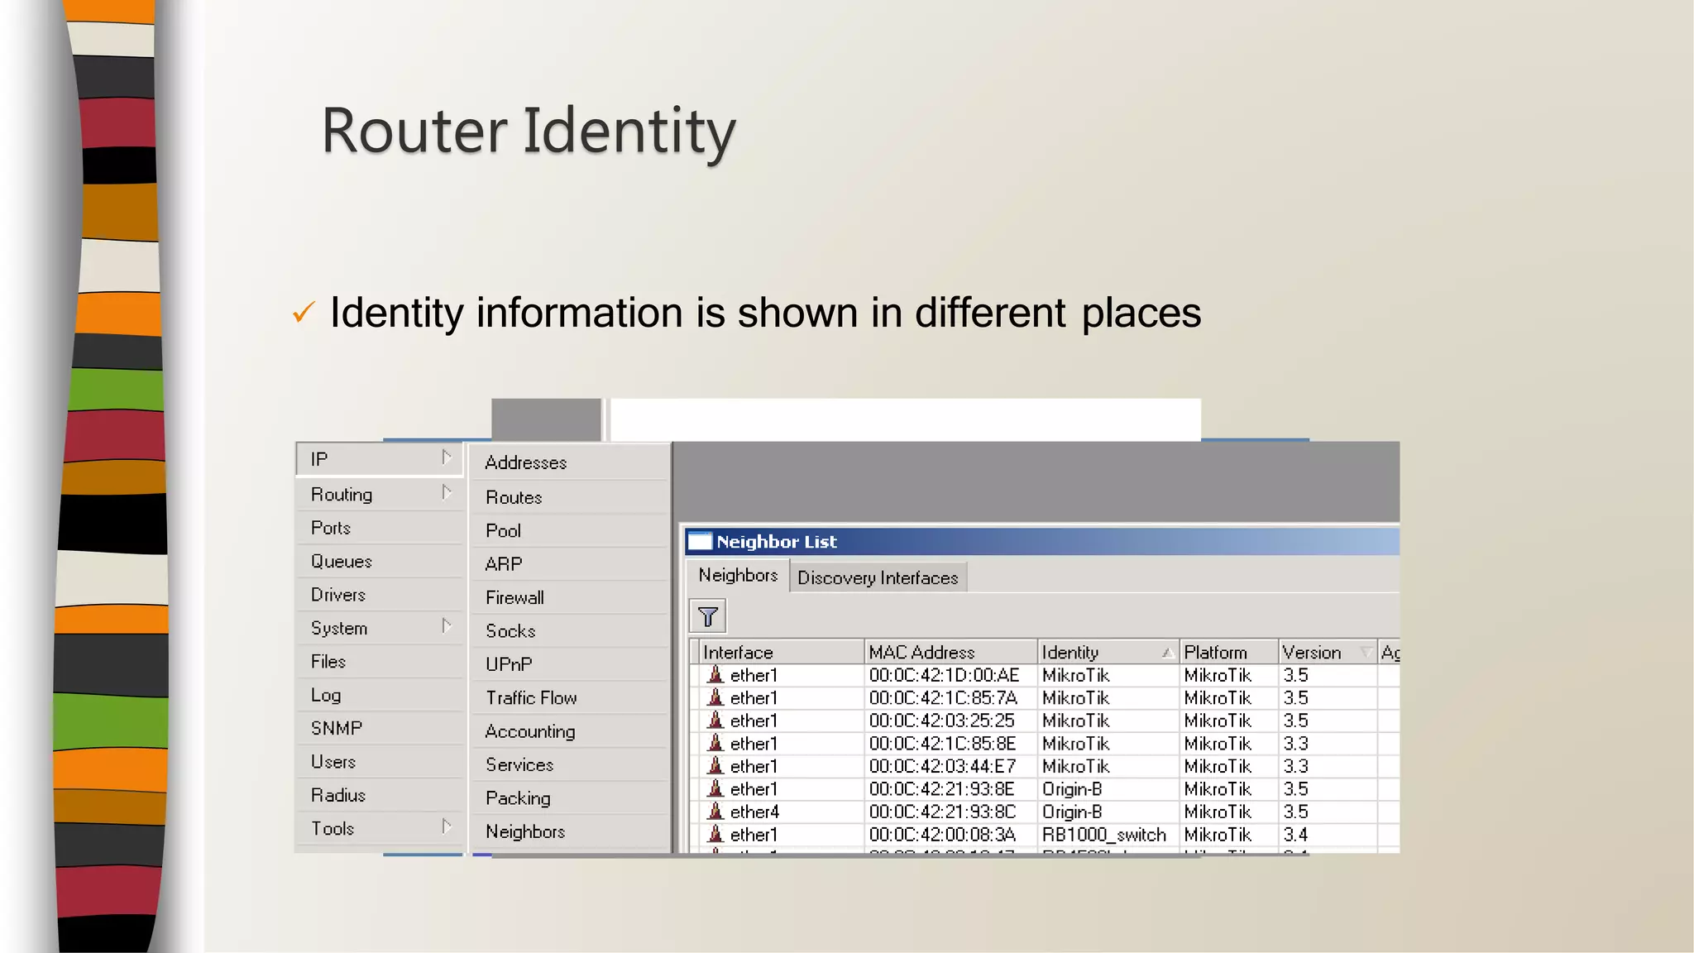1694x953 pixels.
Task: Choose Routes in the IP submenu
Action: [x=569, y=497]
